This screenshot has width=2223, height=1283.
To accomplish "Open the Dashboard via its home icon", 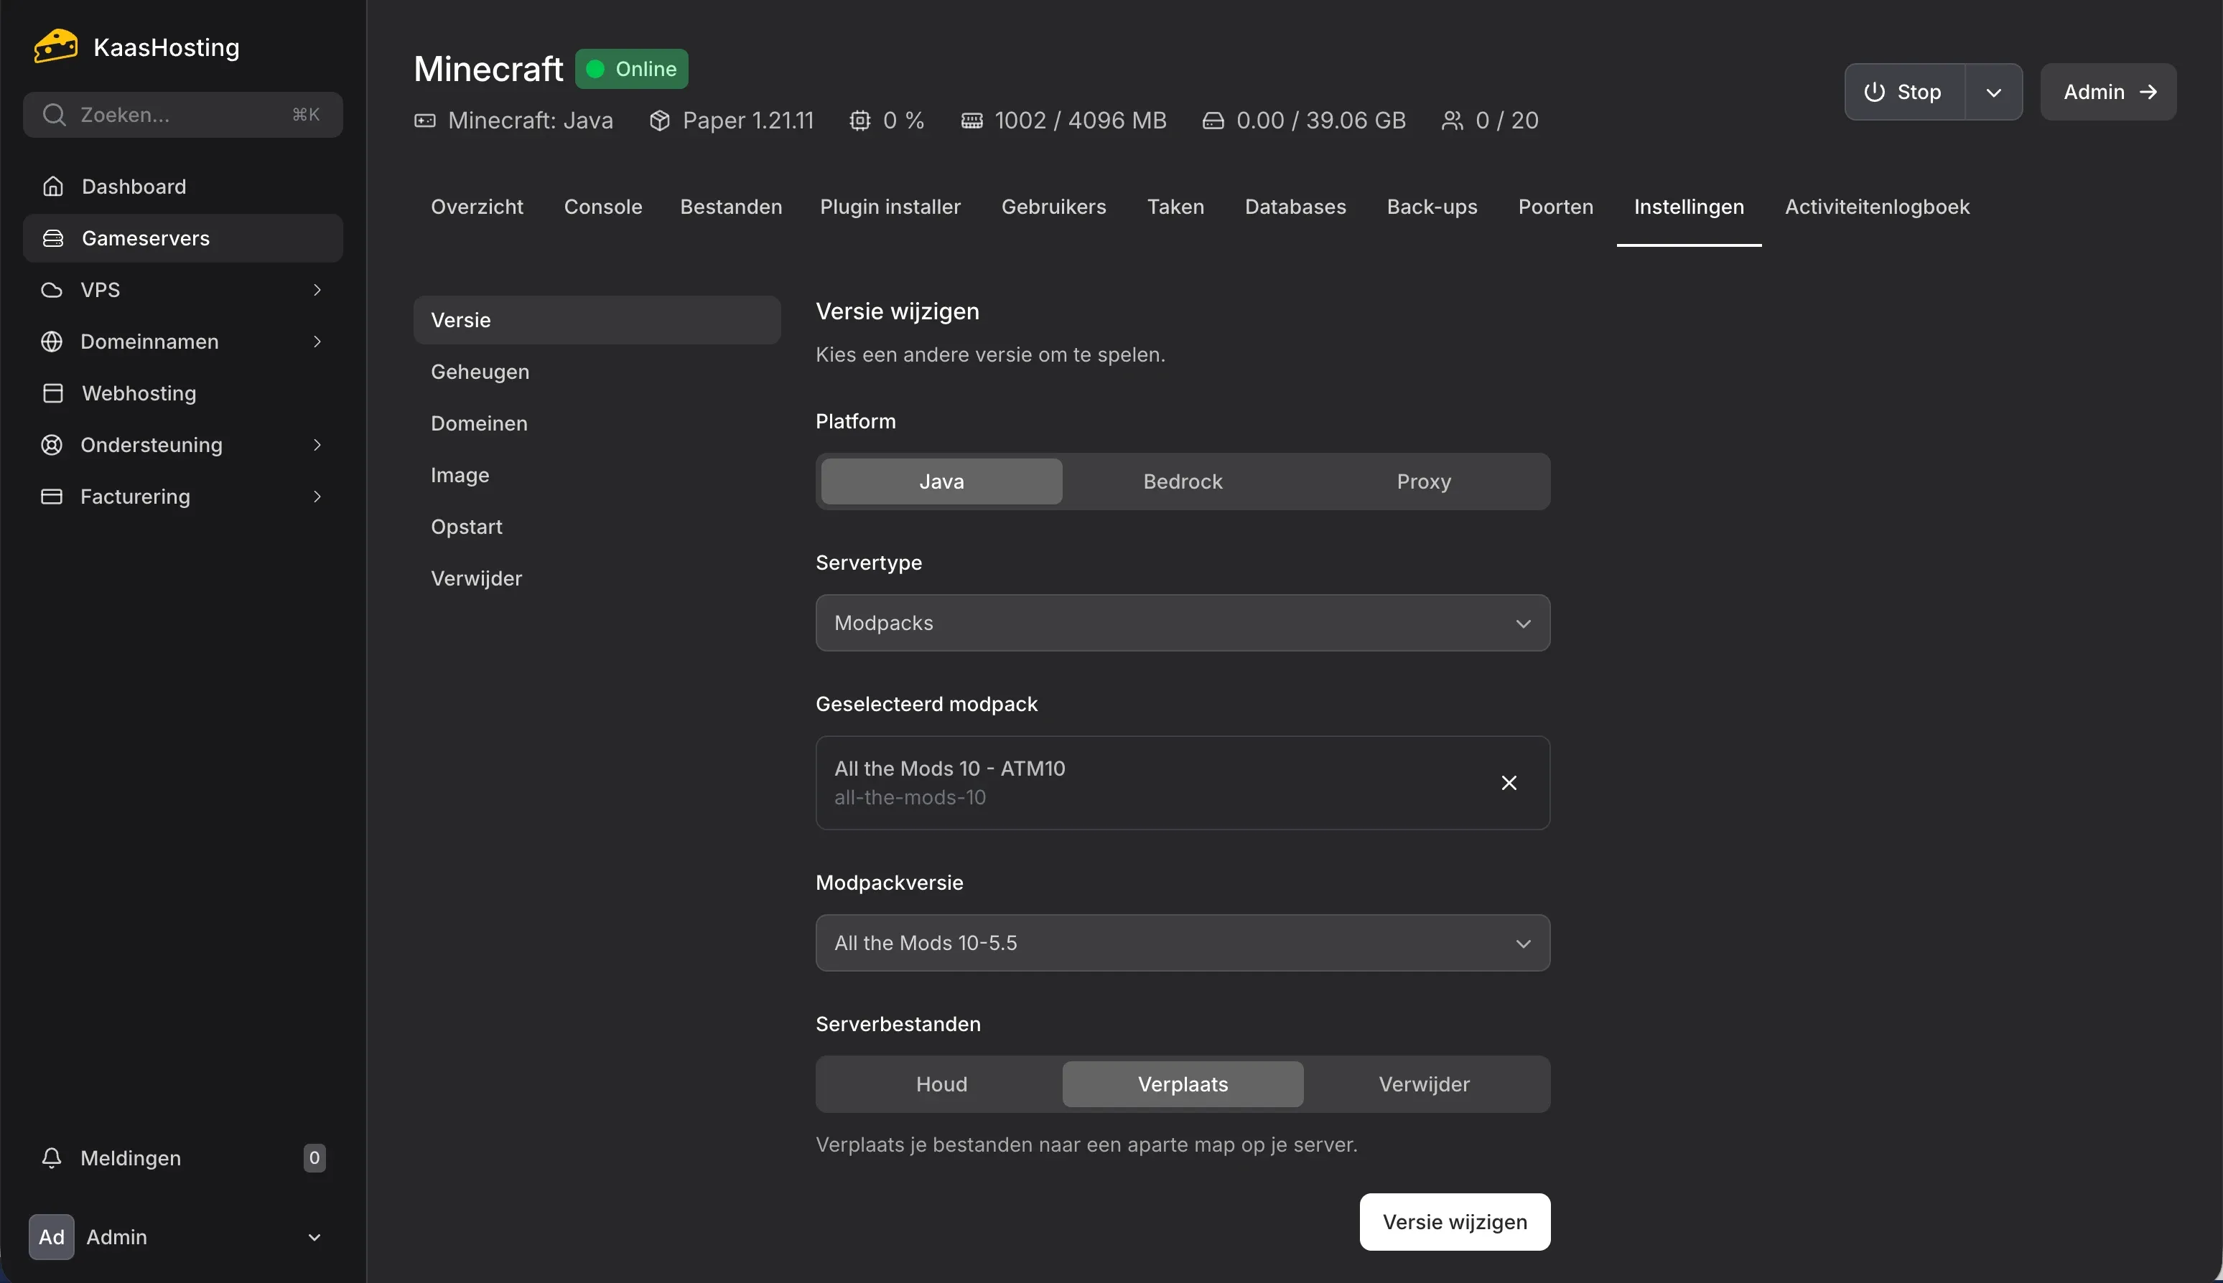I will tap(52, 186).
